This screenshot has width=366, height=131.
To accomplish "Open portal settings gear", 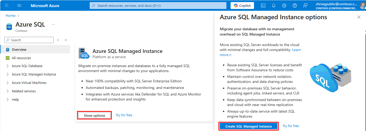I will pyautogui.click(x=284, y=6).
